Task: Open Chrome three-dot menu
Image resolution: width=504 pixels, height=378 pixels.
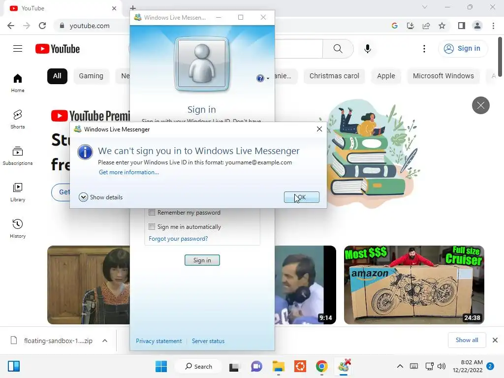Action: [x=493, y=26]
